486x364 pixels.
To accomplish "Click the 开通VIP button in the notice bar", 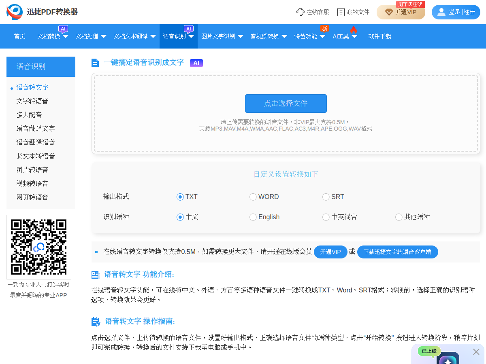I will click(330, 252).
